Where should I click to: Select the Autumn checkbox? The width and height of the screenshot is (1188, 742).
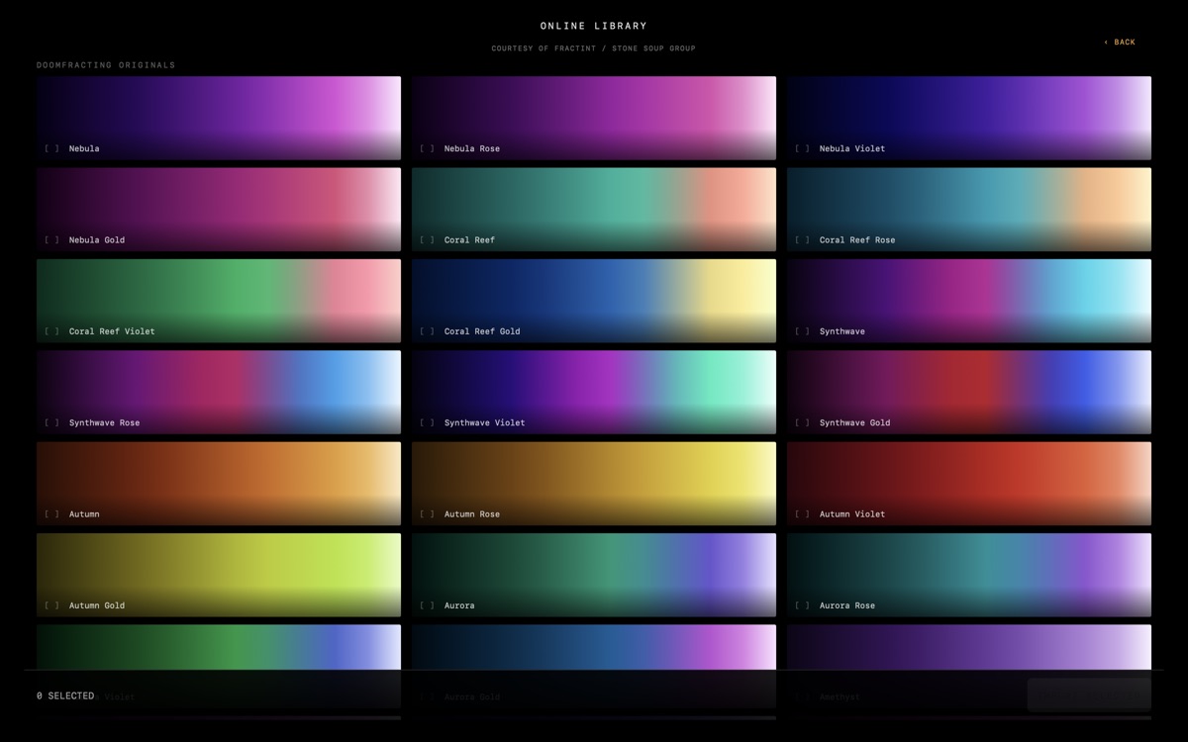coord(51,514)
